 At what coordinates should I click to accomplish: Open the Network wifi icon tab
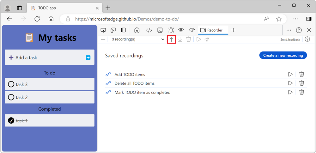[181, 30]
